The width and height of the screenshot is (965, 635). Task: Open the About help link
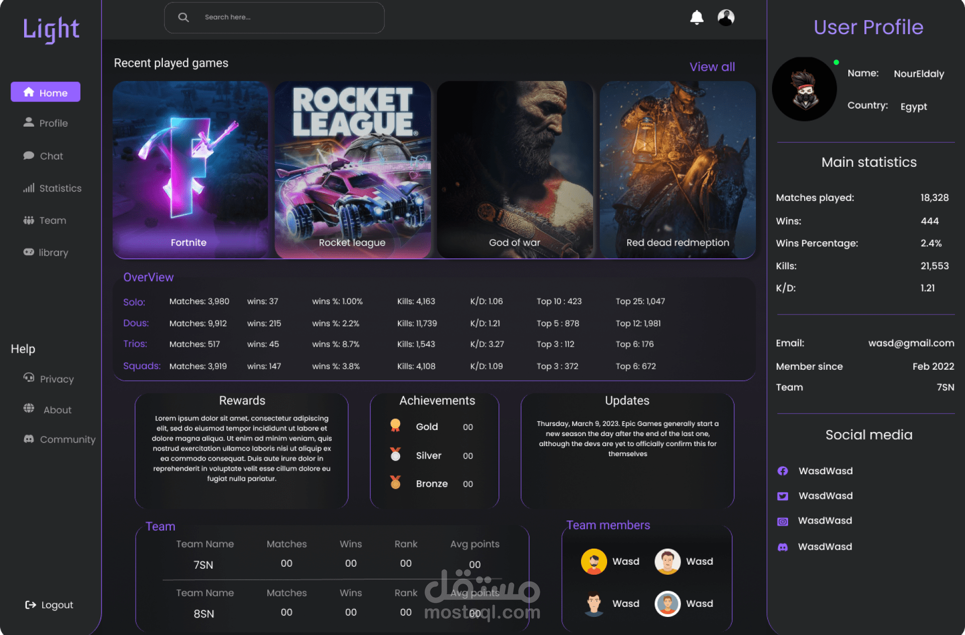pos(48,409)
